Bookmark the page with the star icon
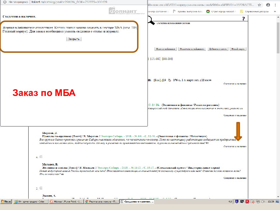The image size is (280, 210). [259, 5]
